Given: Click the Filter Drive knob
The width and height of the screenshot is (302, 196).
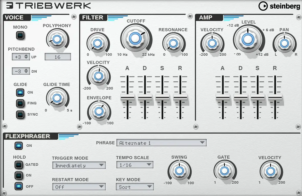Looking at the screenshot, I should [97, 43].
